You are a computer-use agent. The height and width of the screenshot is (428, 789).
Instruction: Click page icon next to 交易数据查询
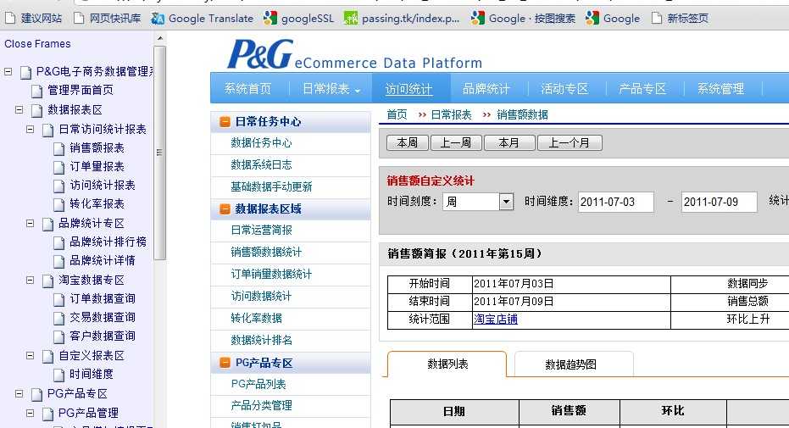(x=58, y=319)
